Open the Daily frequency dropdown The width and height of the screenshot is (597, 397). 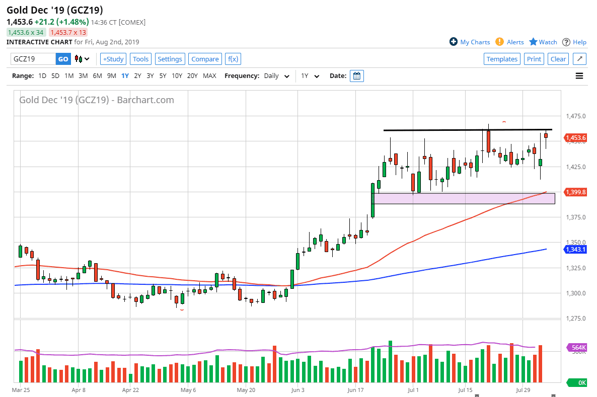tap(277, 76)
